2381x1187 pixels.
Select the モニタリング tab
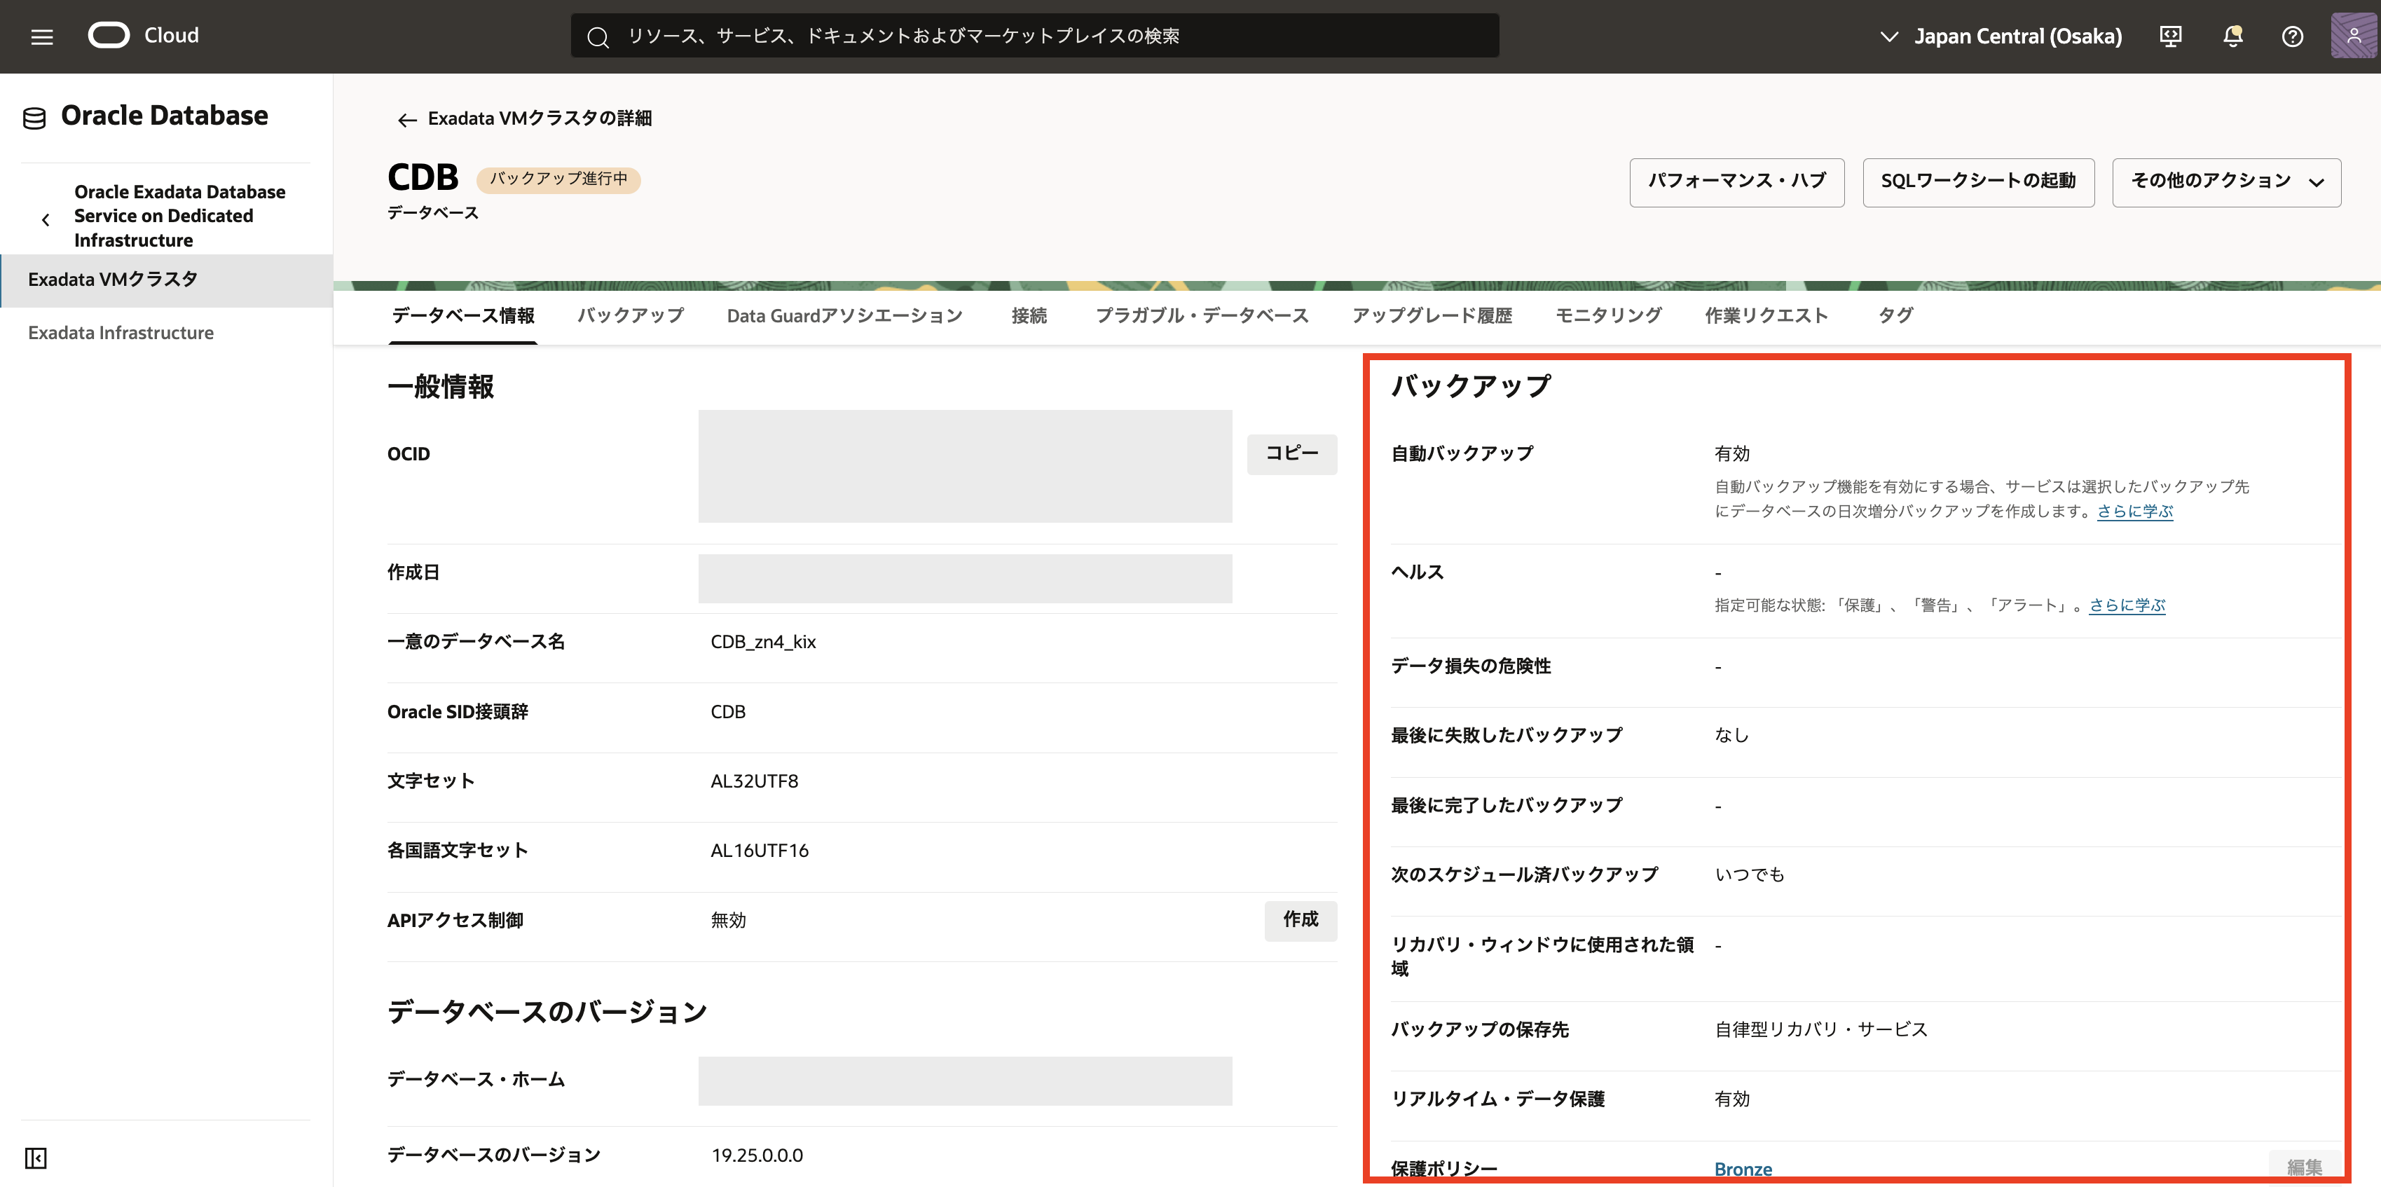[1608, 316]
